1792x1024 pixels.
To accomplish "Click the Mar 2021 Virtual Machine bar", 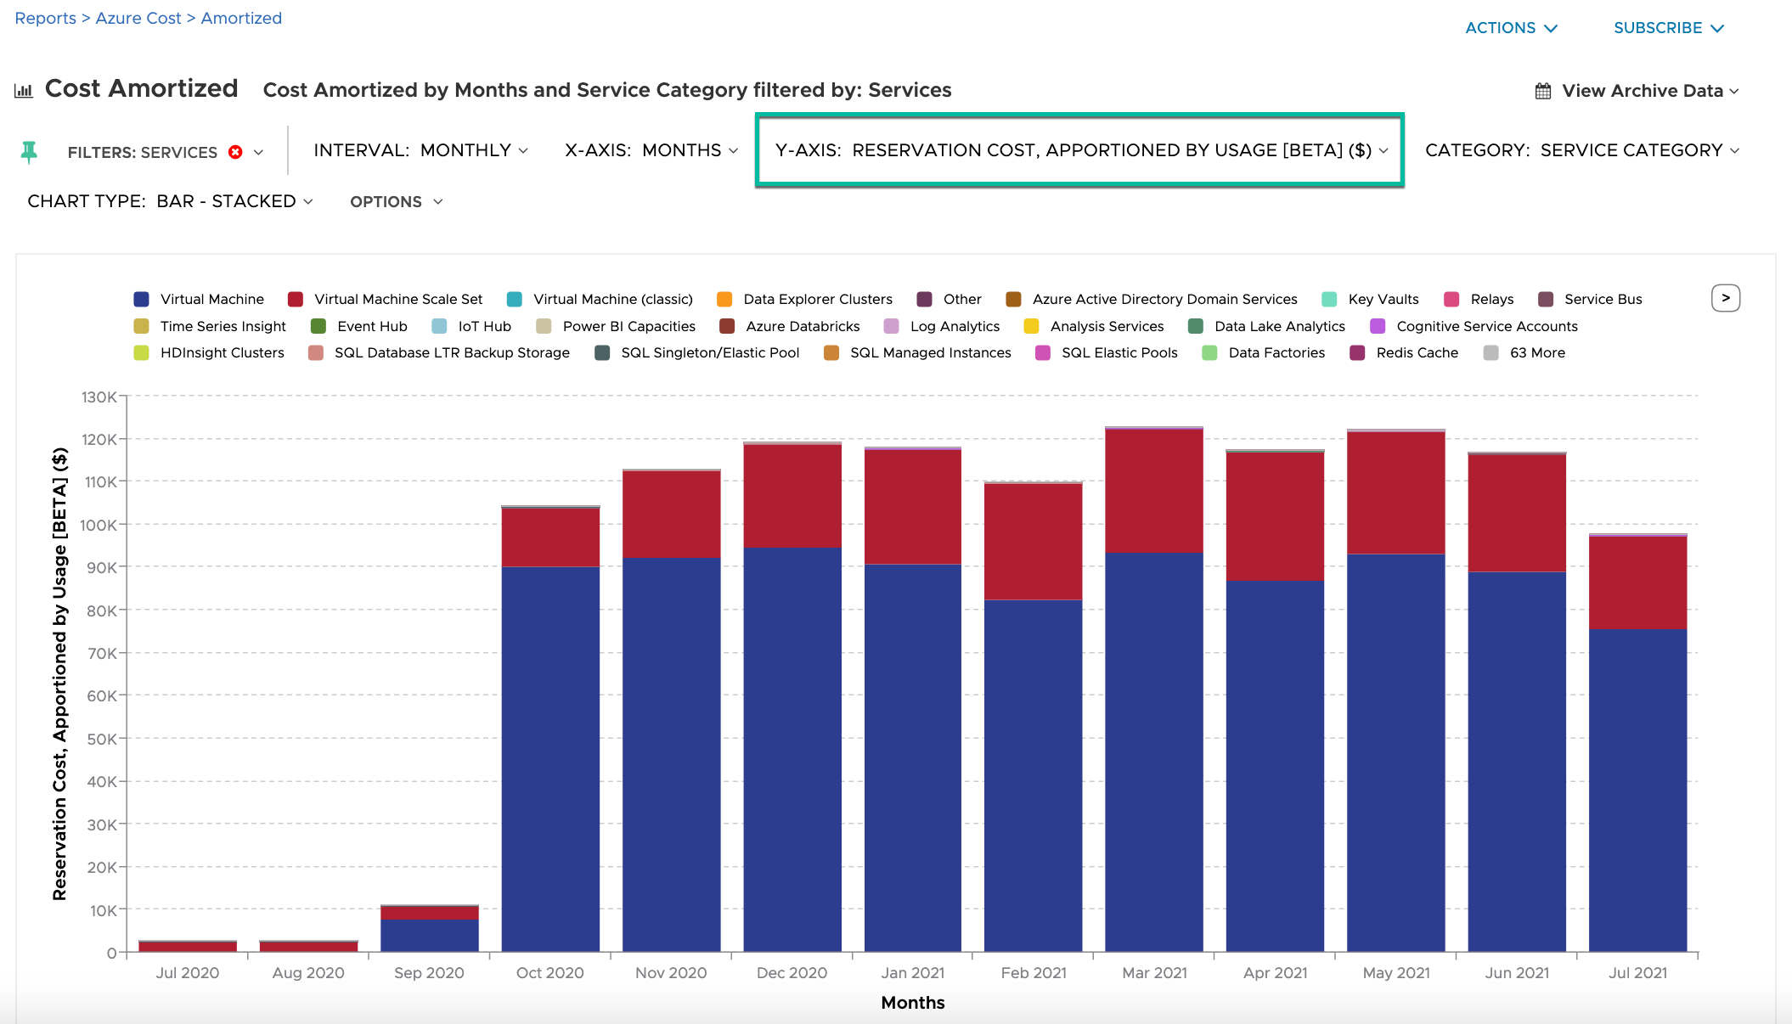I will pyautogui.click(x=1153, y=751).
